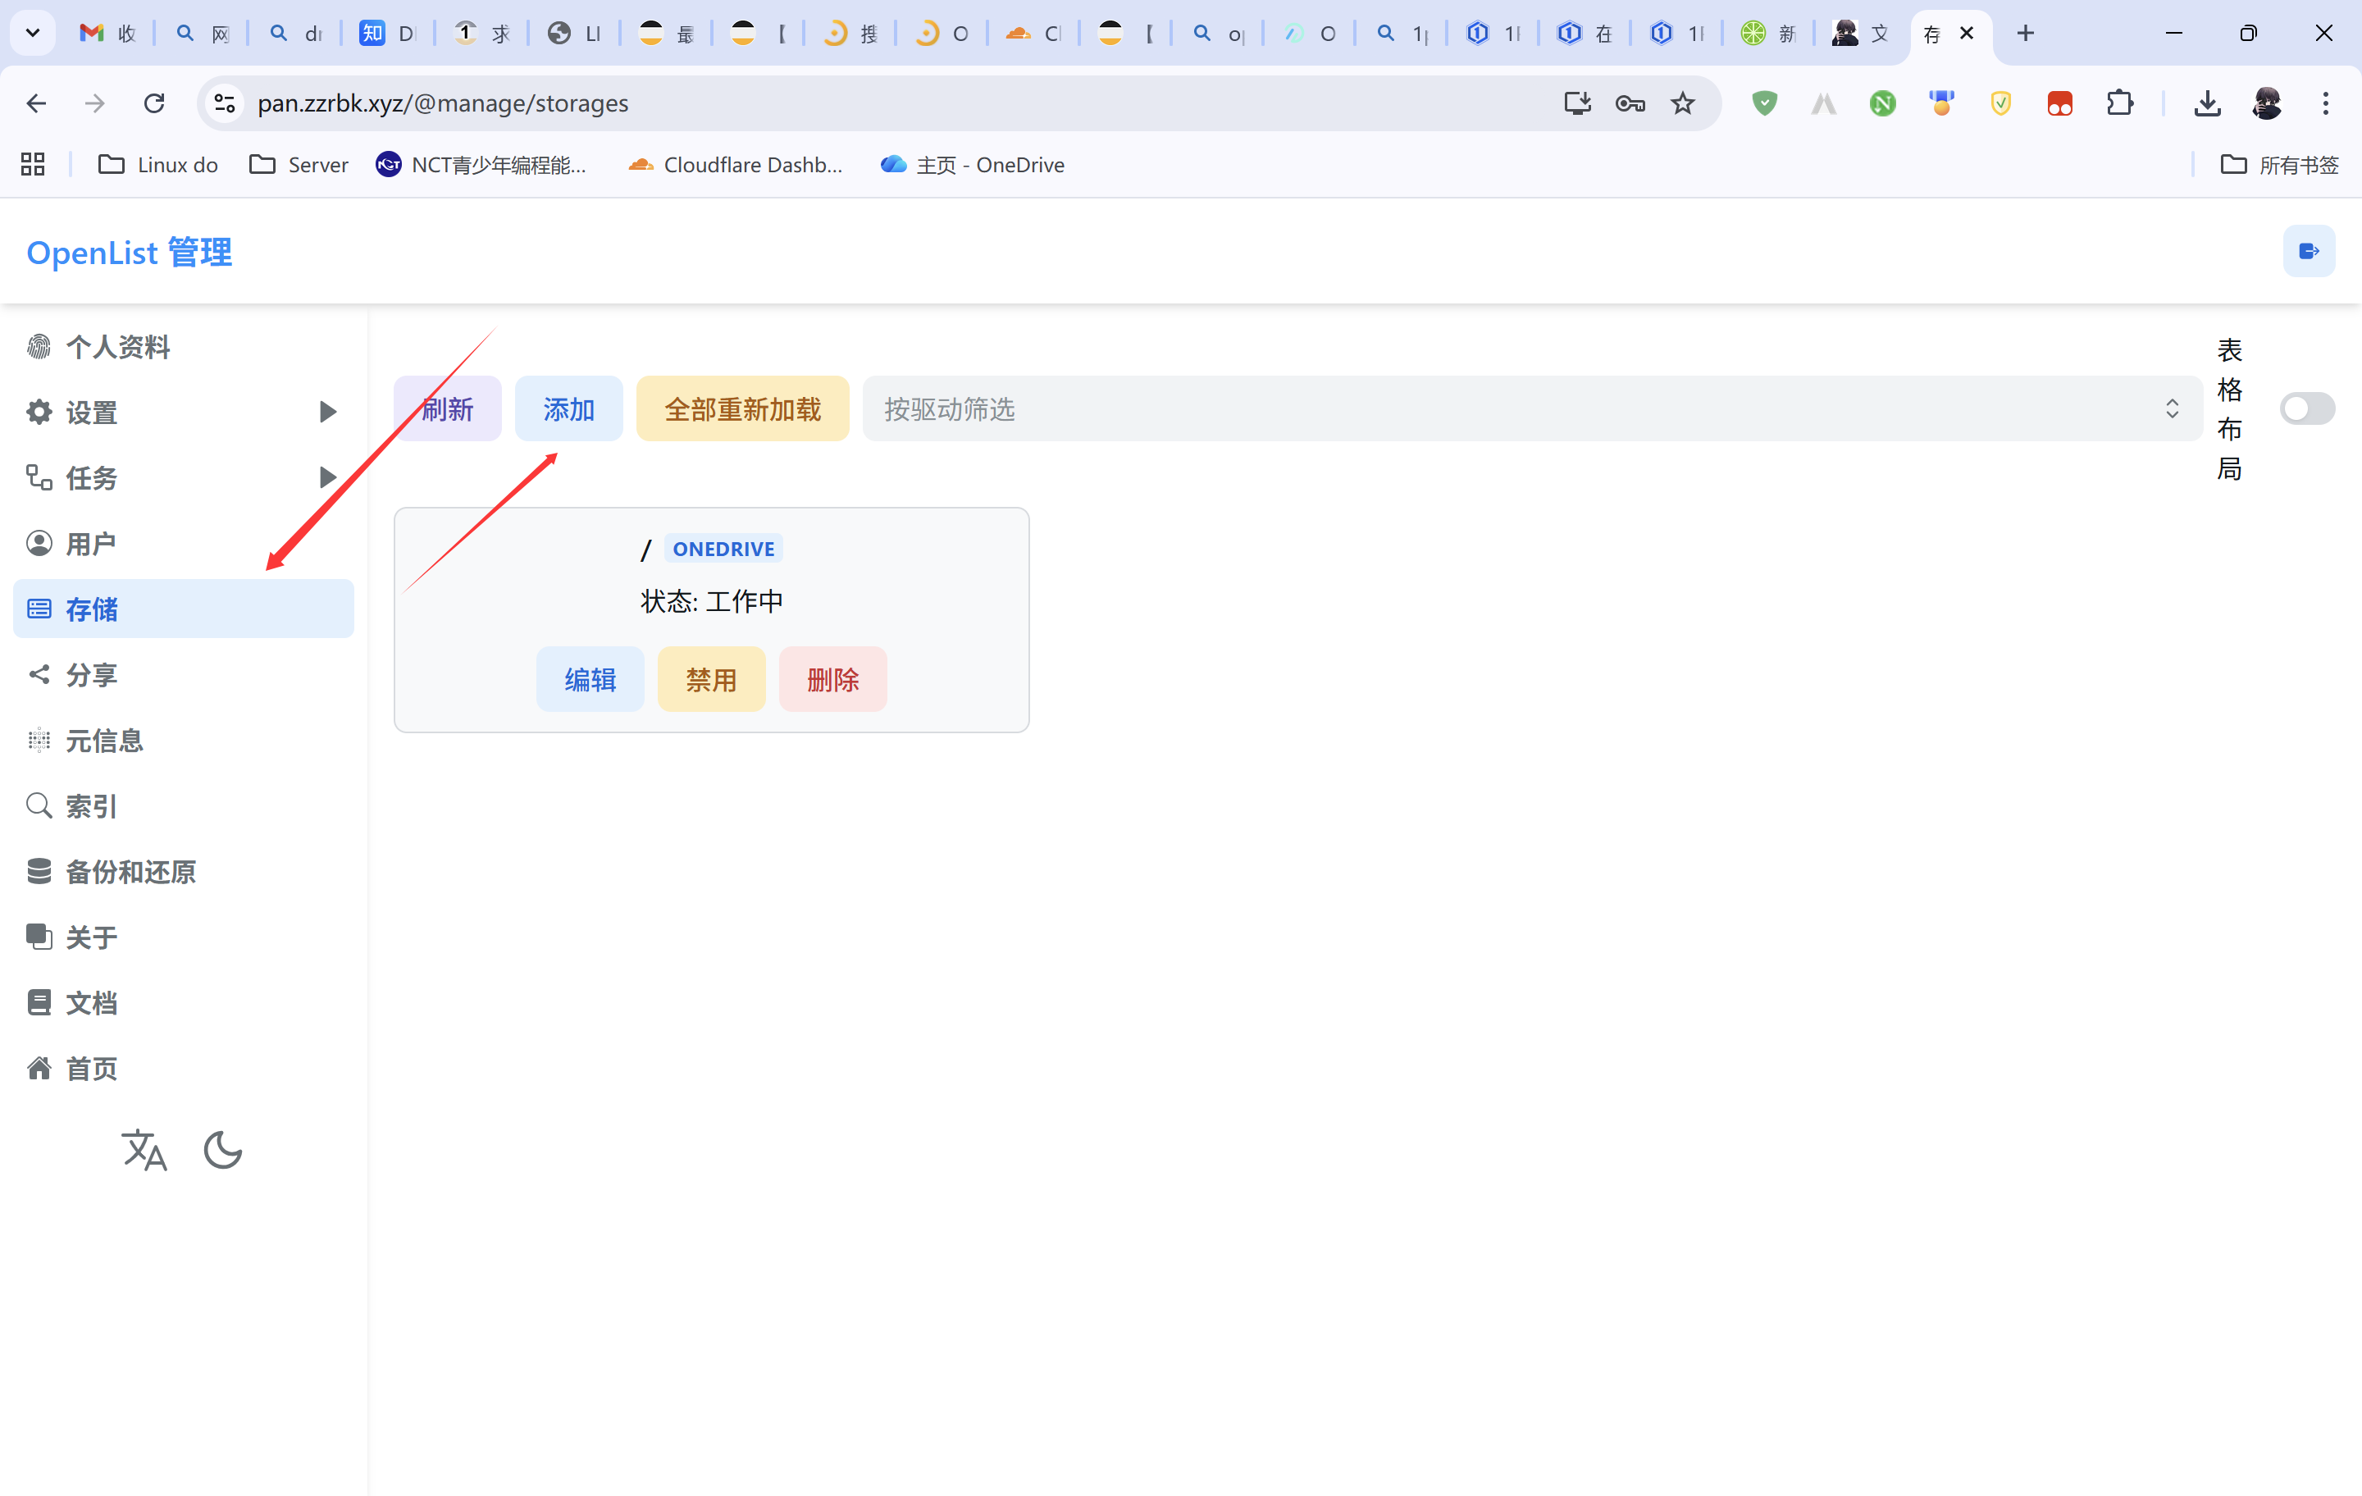Open the language translation icon
Viewport: 2362px width, 1496px height.
pos(144,1150)
